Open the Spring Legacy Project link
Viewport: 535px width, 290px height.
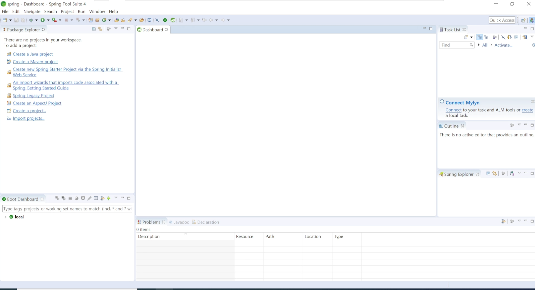coord(33,96)
